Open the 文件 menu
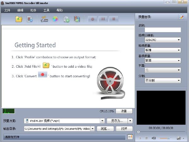Screen dimensions: 189x142 coord(7,10)
